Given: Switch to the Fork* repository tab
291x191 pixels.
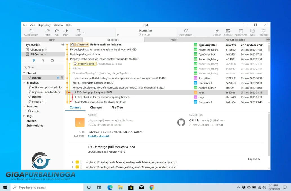Looking at the screenshot, I should [x=52, y=40].
